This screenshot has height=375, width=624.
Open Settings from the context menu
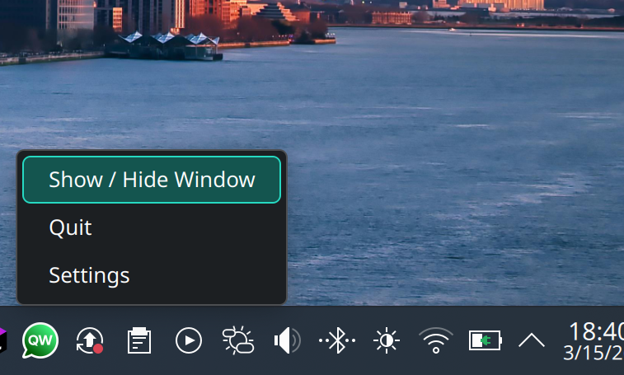(x=152, y=275)
